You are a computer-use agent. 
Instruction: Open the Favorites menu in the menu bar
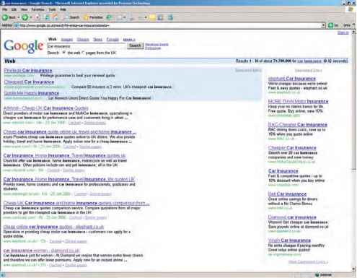[x=38, y=9]
